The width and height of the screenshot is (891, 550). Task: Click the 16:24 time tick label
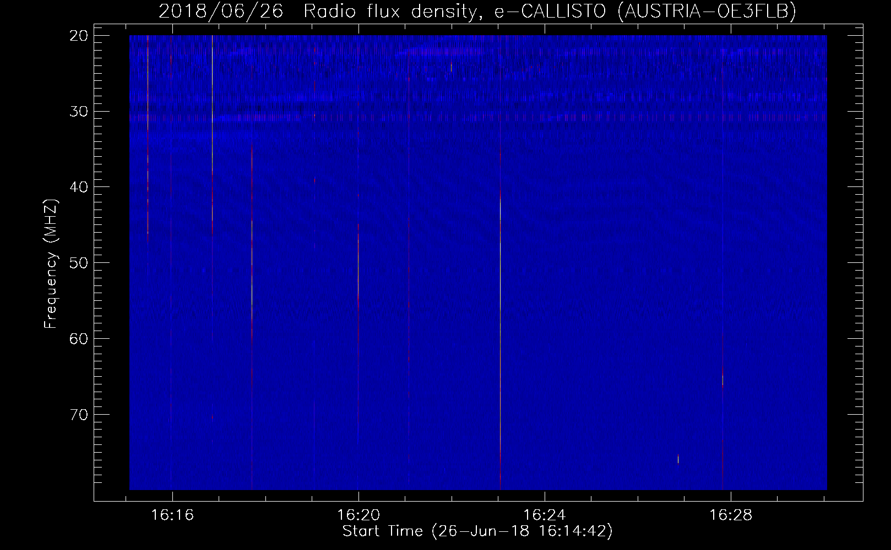545,515
